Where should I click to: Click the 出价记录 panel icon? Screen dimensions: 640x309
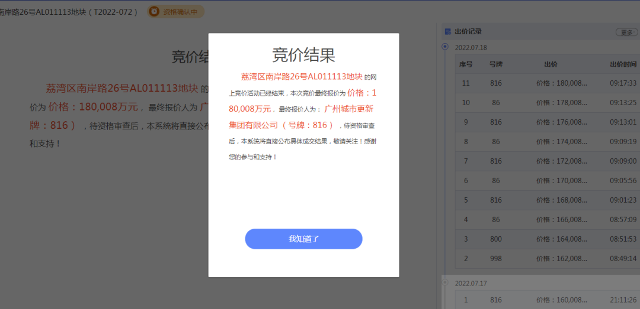tap(448, 32)
